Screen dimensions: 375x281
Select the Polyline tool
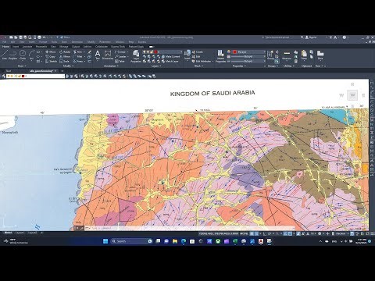(x=12, y=55)
